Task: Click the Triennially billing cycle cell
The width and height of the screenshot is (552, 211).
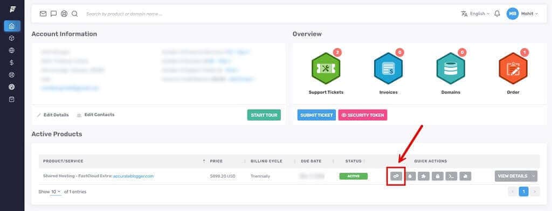Action: 260,176
